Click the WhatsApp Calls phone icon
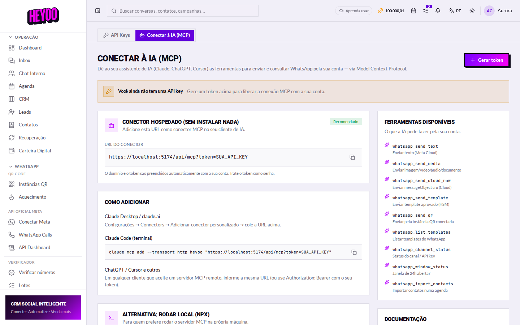 (x=12, y=235)
